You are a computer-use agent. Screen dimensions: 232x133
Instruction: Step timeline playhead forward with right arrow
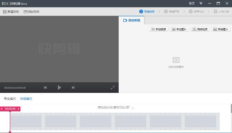point(18,109)
